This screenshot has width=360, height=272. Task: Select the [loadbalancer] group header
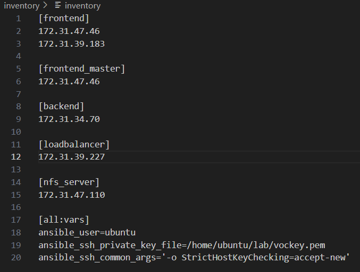tap(74, 144)
